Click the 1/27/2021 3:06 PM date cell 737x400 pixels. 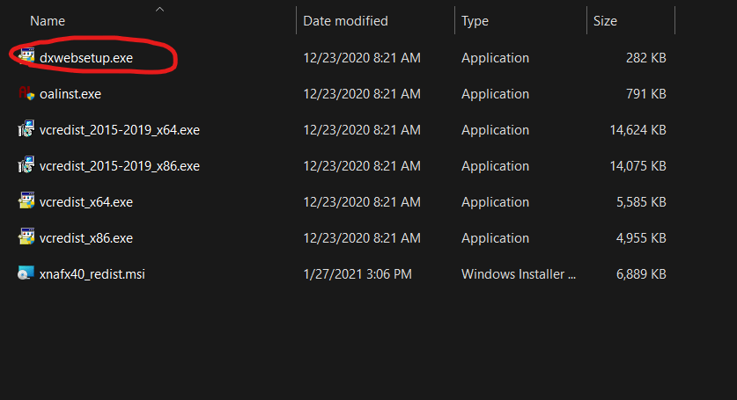[357, 274]
